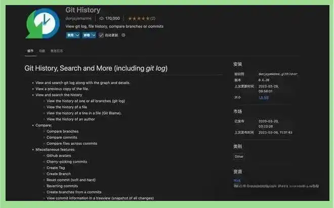Expand the 卸载 uninstall dropdown arrow

coord(93,35)
